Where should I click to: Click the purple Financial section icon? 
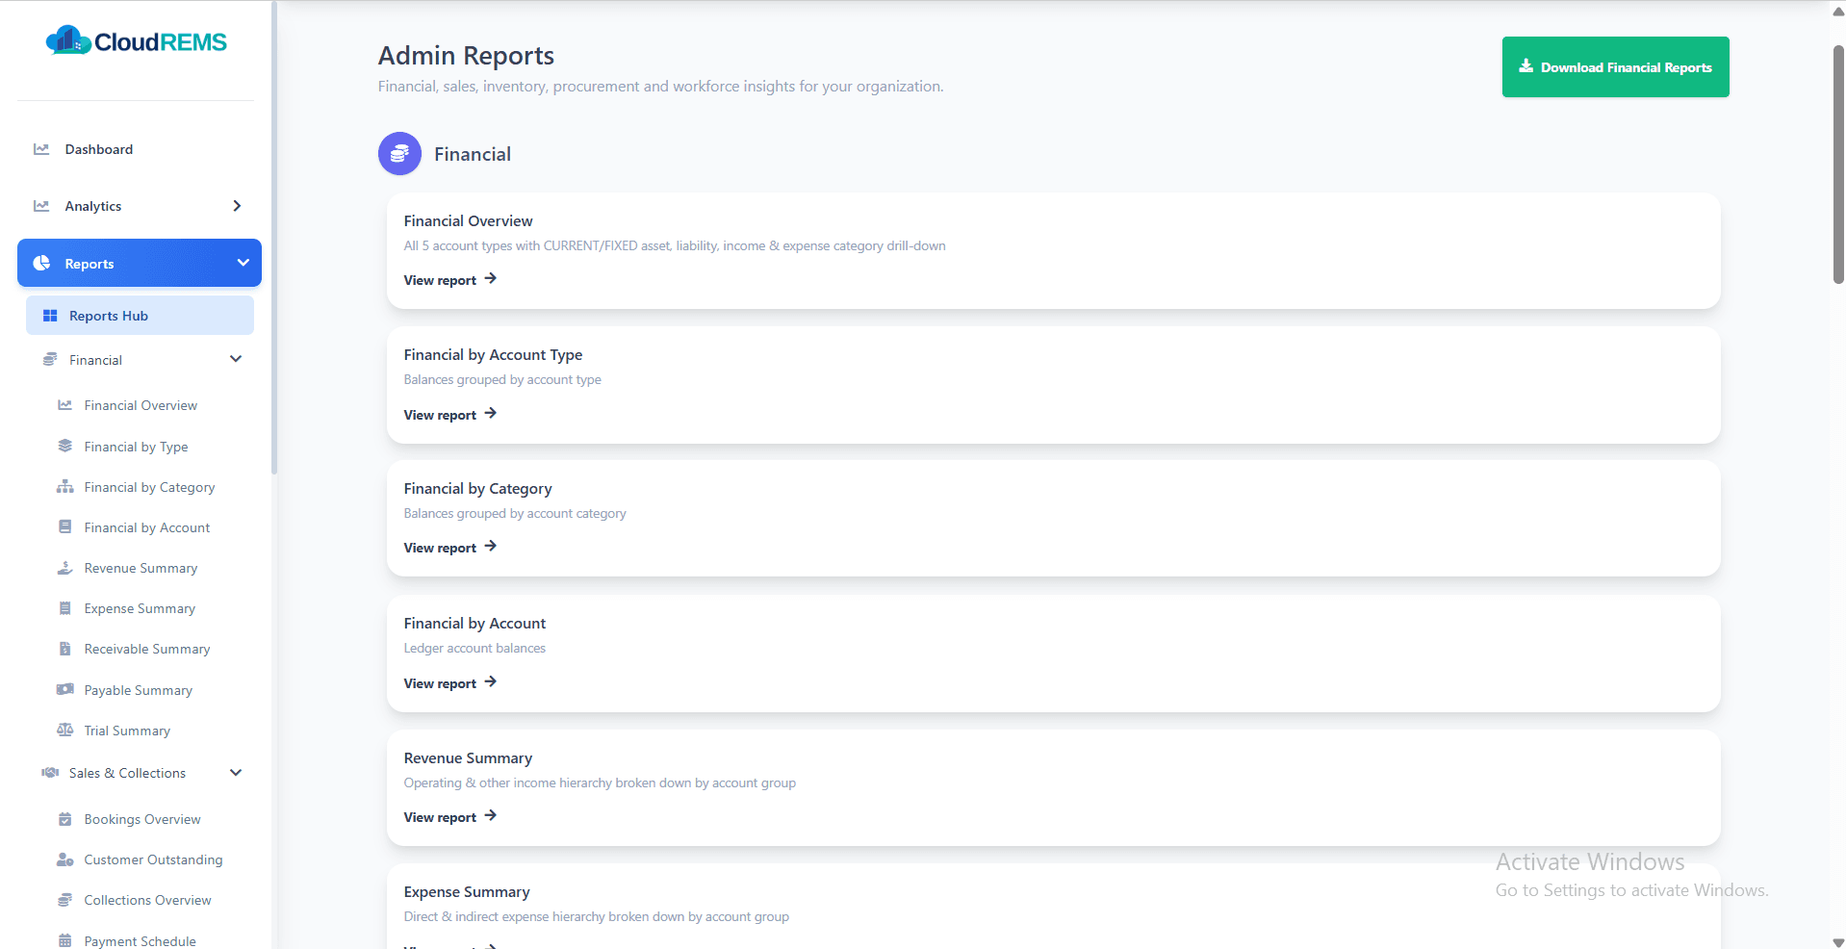click(399, 153)
